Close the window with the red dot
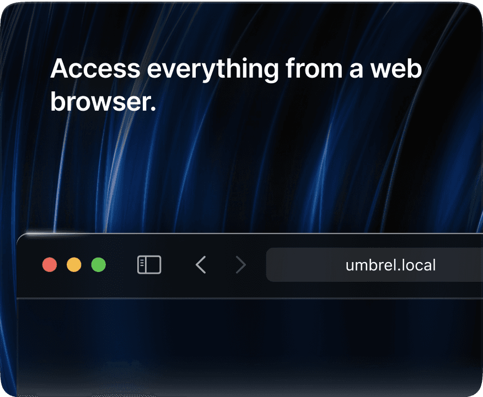 (50, 265)
